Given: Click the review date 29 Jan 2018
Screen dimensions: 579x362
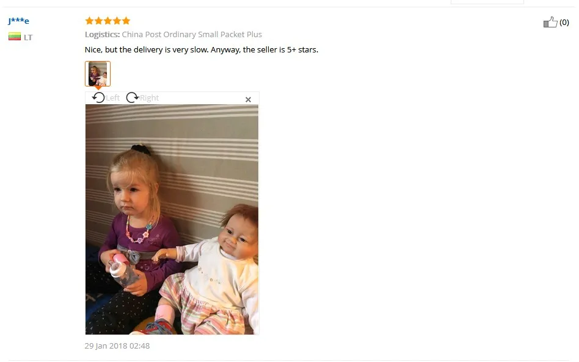Looking at the screenshot, I should coord(117,346).
